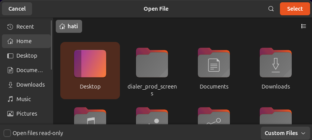Open the Documents folder icon

214,63
